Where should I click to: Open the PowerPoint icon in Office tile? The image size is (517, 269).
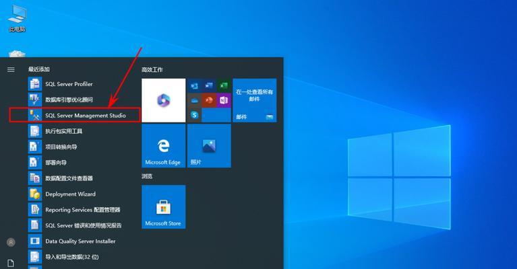[209, 100]
